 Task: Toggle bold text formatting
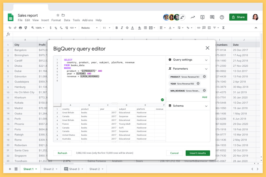117,28
